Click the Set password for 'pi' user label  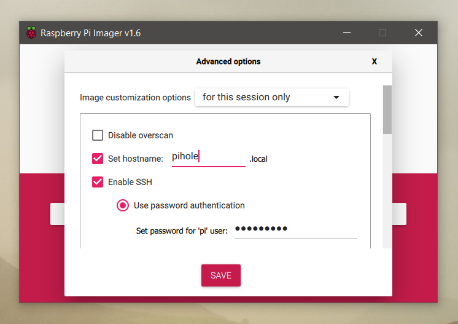pos(182,231)
